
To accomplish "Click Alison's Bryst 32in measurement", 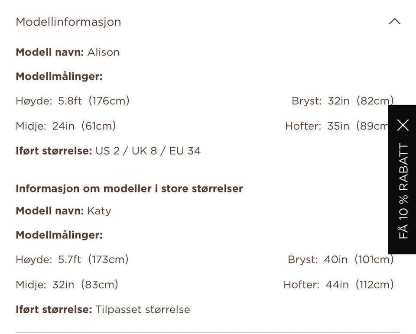I will tap(342, 101).
